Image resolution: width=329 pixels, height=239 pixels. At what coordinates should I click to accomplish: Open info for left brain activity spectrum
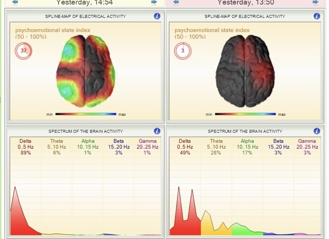point(157,131)
